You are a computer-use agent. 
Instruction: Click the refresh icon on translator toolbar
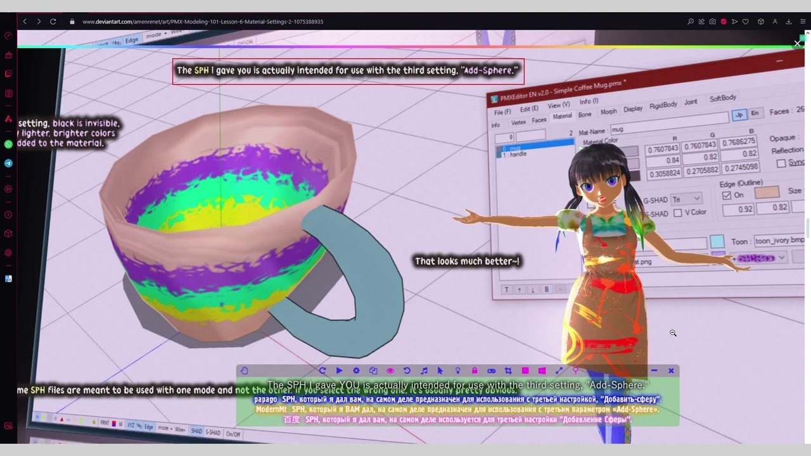tap(322, 371)
